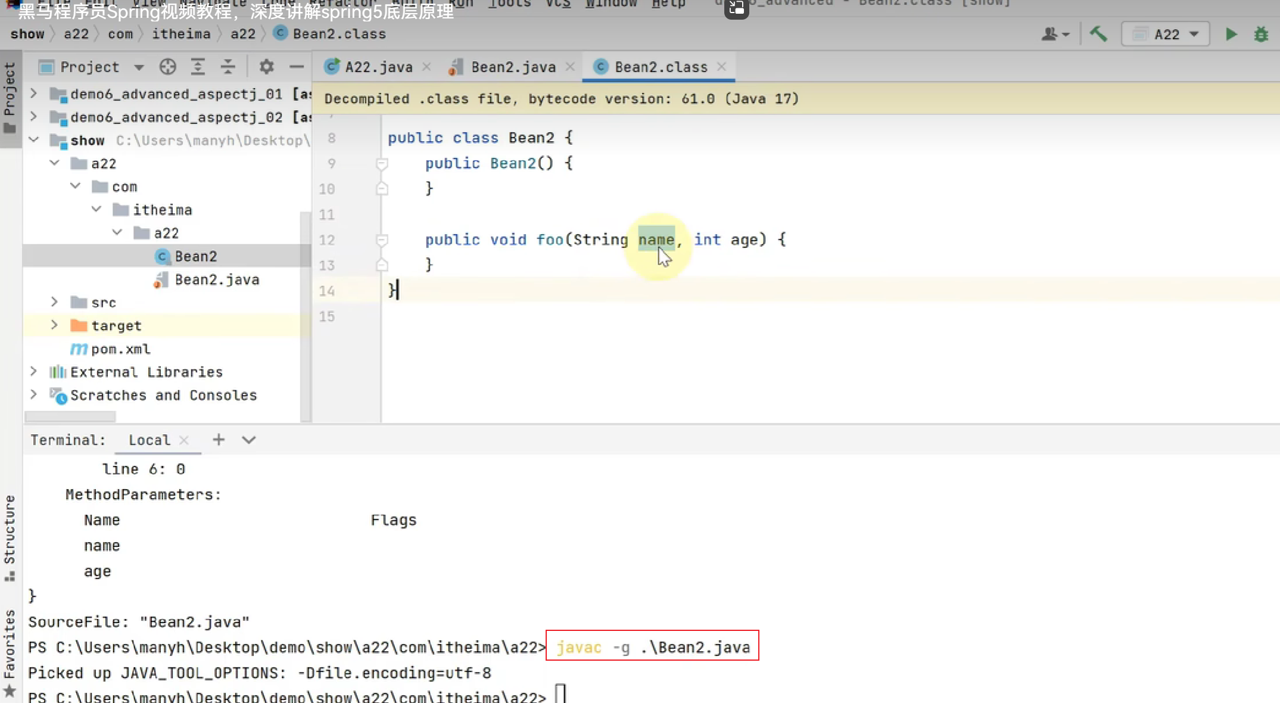Open terminal options dropdown arrow
Screen dimensions: 1280x703
point(249,440)
